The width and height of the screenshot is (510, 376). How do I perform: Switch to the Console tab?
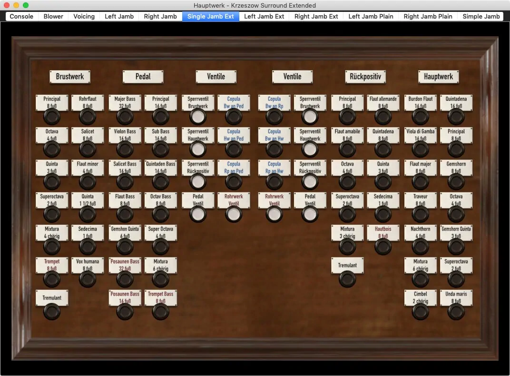coord(22,16)
